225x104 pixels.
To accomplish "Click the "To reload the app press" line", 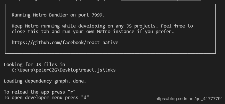I will [40, 92].
